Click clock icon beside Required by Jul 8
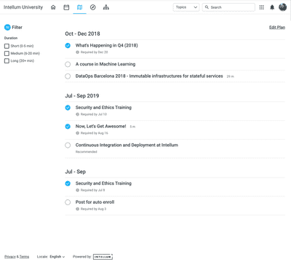Viewport: 291px width, 267px height. (78, 190)
